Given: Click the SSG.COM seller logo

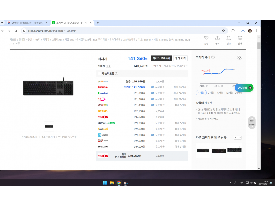Looking at the screenshot, I should tap(102, 147).
